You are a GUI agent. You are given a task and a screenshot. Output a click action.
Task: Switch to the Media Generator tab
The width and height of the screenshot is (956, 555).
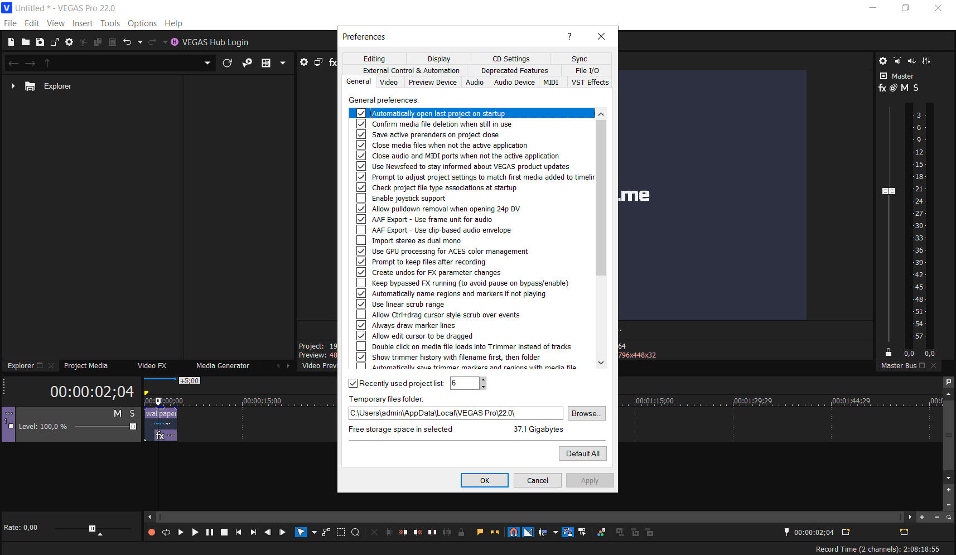pyautogui.click(x=223, y=366)
